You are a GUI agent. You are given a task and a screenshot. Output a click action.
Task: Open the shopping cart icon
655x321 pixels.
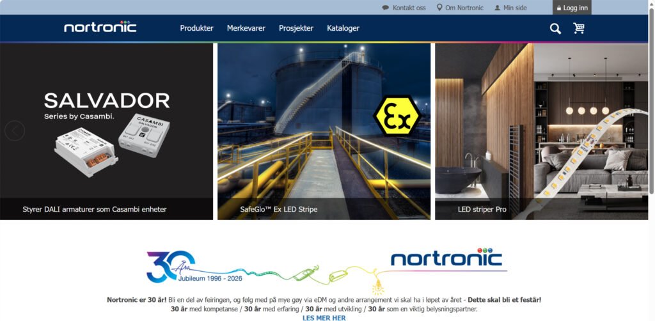tap(578, 28)
